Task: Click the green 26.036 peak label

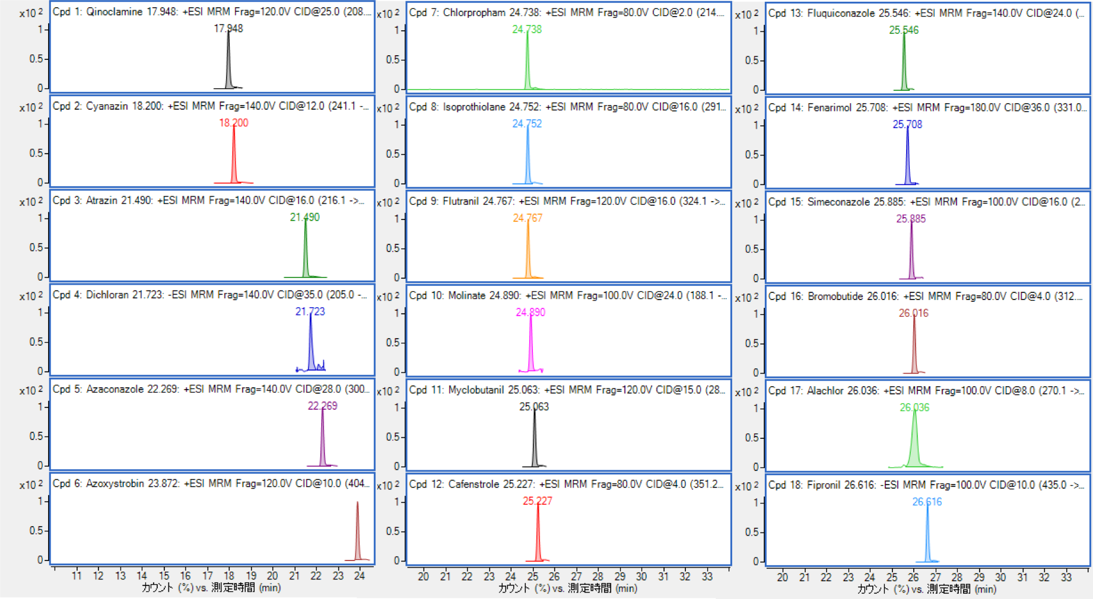Action: click(914, 406)
